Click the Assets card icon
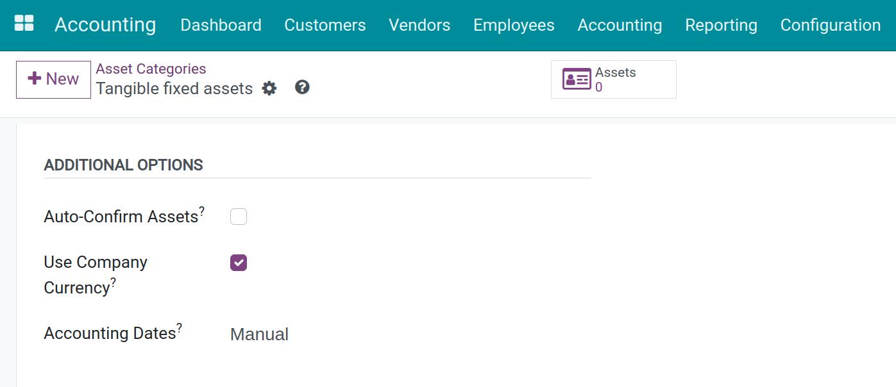The width and height of the screenshot is (896, 387). point(577,79)
